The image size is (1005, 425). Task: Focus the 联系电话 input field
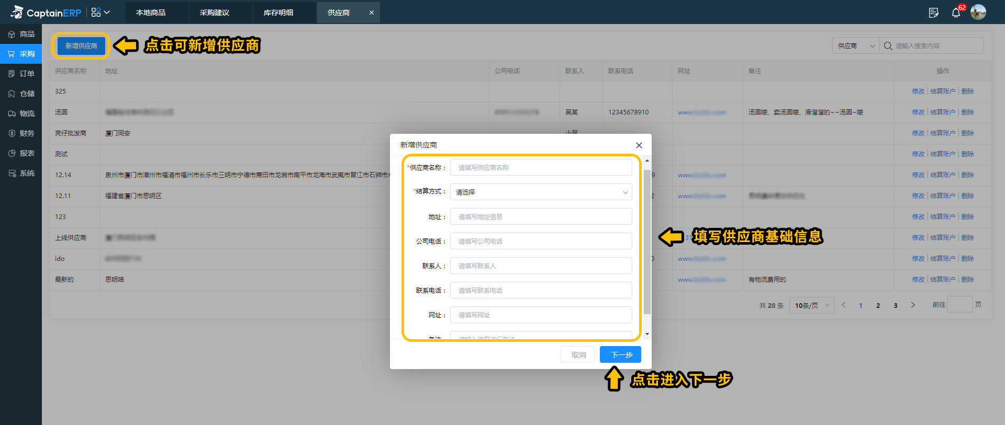pos(541,290)
